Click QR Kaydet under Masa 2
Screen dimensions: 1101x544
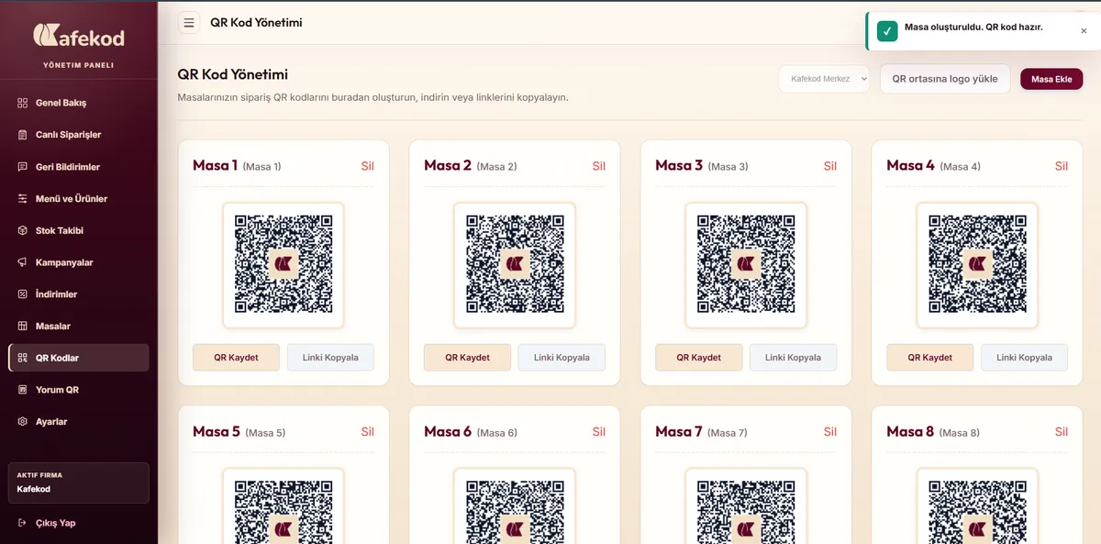coord(467,358)
